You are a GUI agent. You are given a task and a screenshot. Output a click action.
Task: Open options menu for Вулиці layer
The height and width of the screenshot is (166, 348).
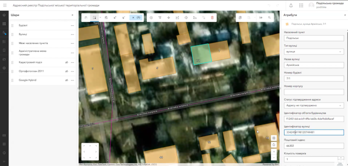click(x=72, y=34)
